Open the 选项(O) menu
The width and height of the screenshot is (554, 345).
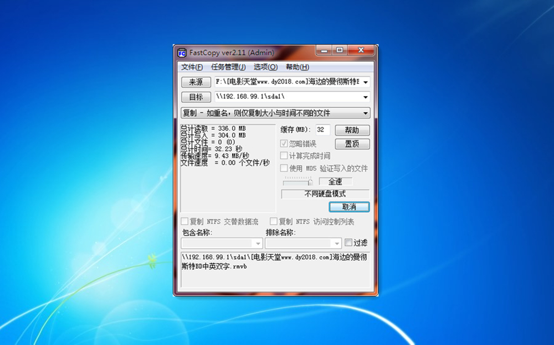[x=265, y=67]
